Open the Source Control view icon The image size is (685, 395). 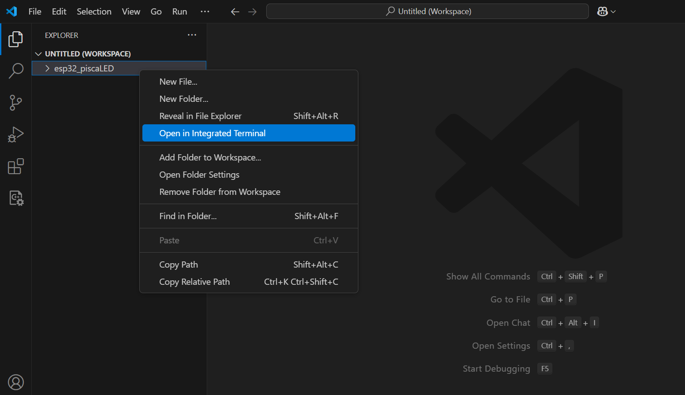(15, 103)
